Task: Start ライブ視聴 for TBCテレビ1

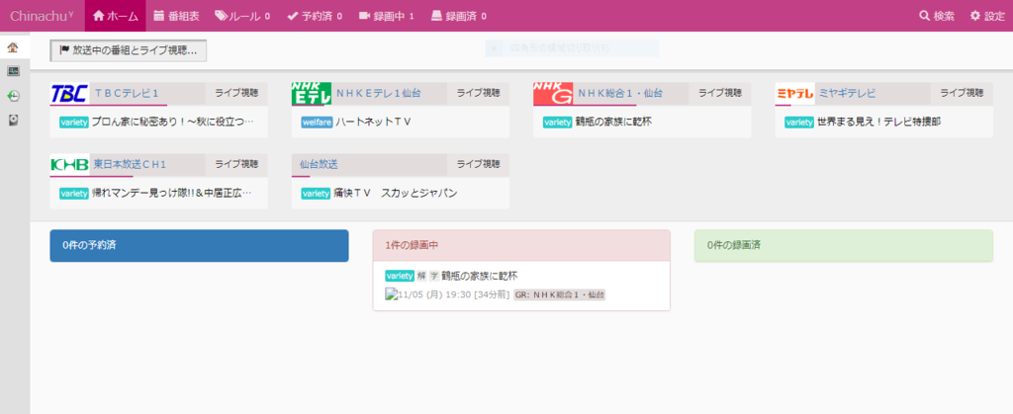Action: click(x=236, y=94)
